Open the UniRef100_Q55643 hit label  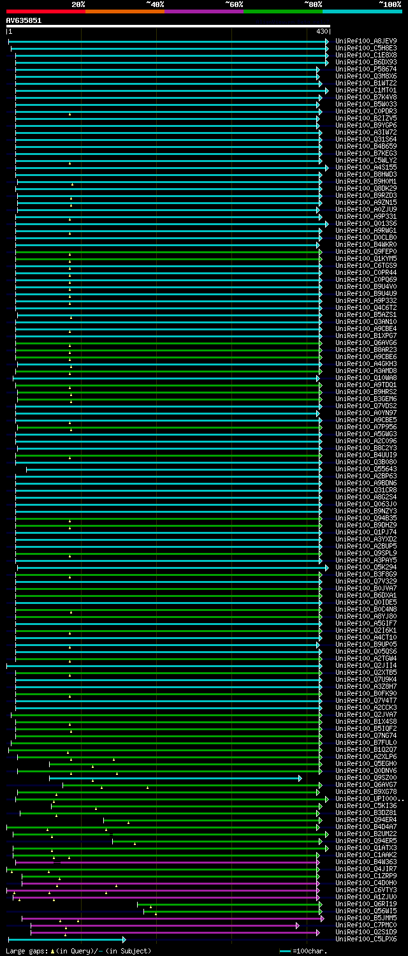pos(366,469)
